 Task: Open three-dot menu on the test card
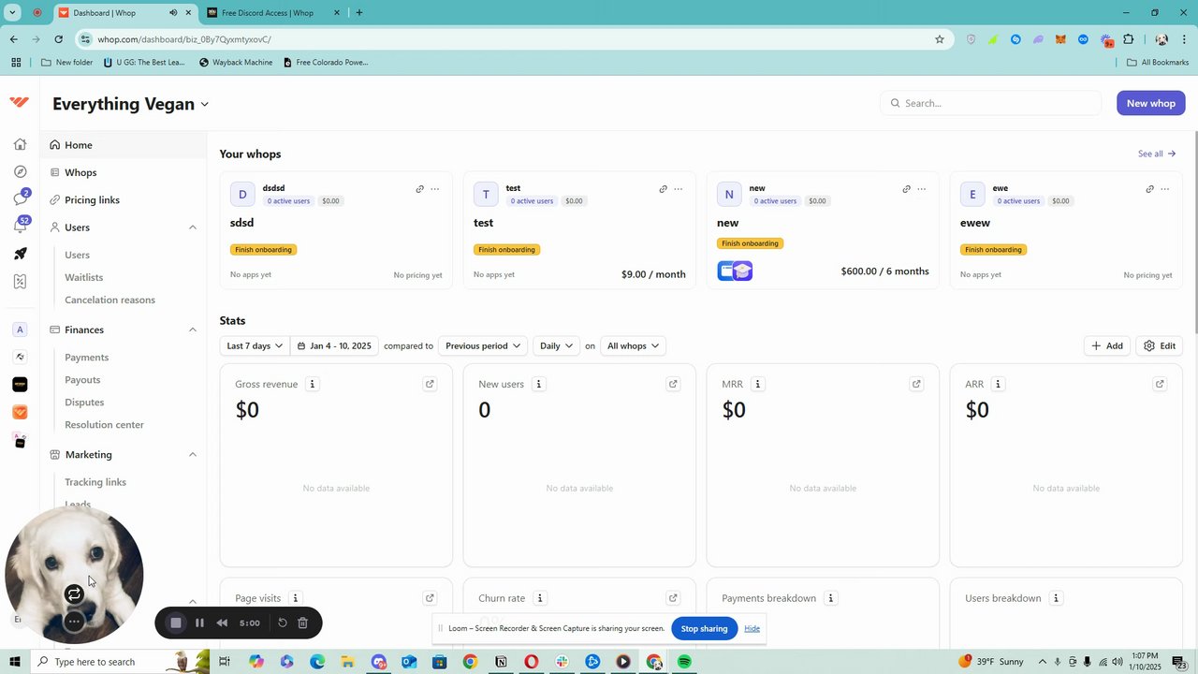[678, 189]
